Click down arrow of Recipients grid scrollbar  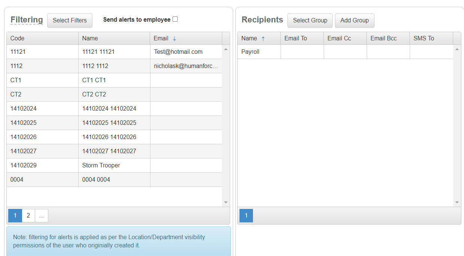(x=457, y=203)
